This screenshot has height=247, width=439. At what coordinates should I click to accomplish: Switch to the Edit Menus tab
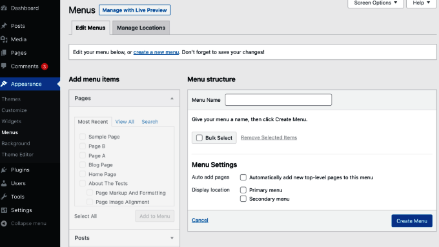90,28
